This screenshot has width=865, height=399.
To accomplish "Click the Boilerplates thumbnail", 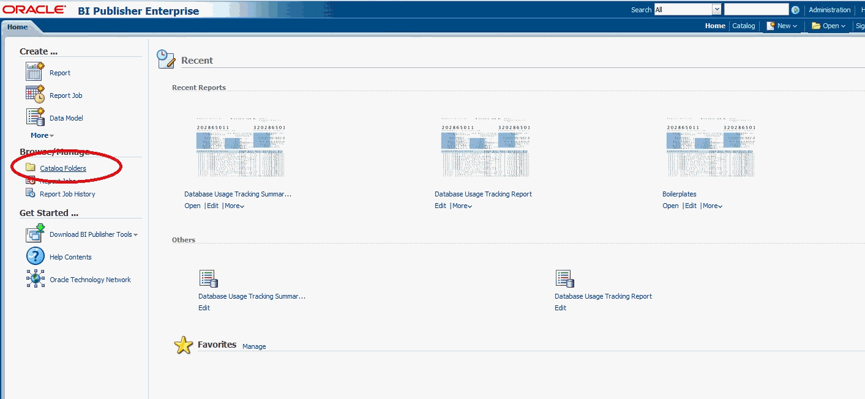I will [x=711, y=147].
